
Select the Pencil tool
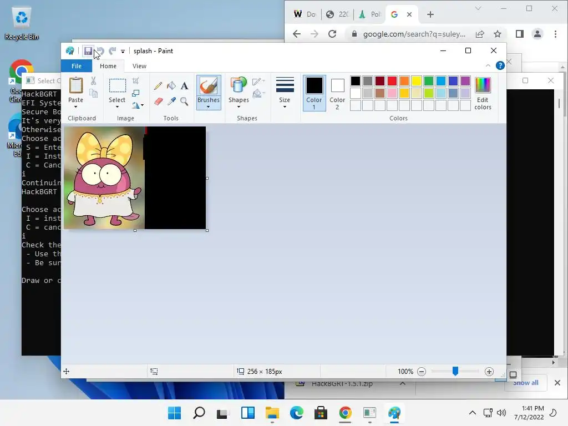[158, 86]
